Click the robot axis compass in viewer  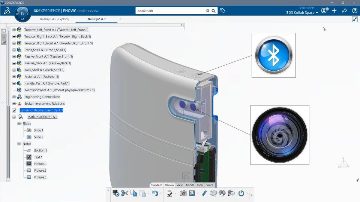point(344,163)
